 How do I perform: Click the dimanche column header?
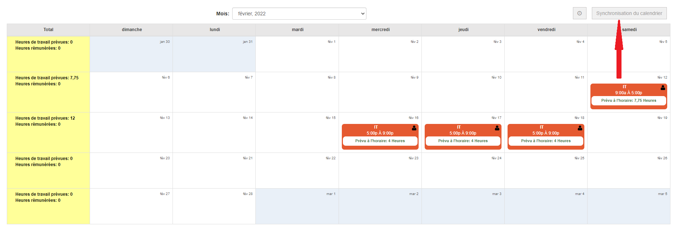tap(132, 30)
